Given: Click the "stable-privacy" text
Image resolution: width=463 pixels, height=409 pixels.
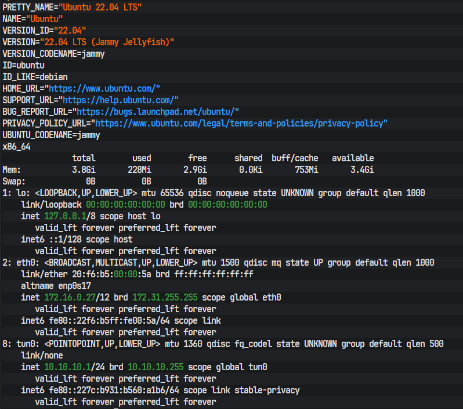Looking at the screenshot, I should [267, 390].
